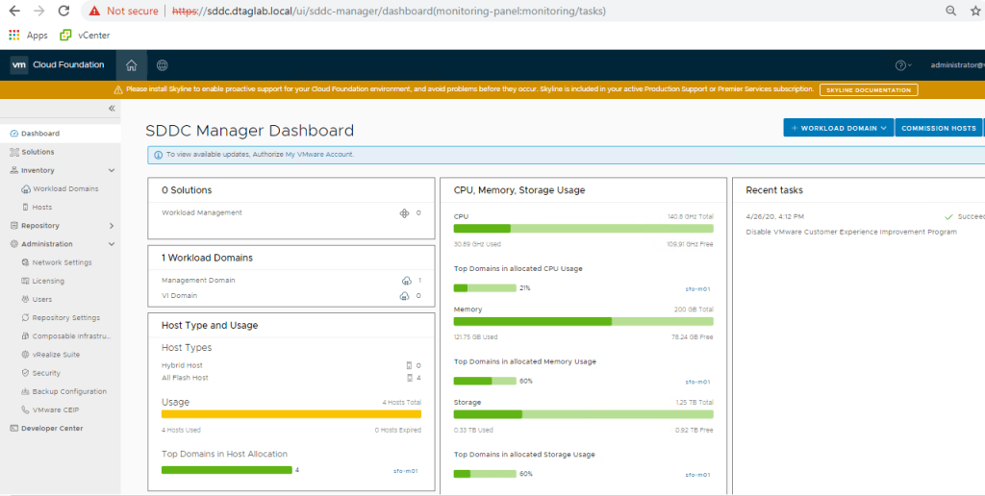
Task: Expand the Repository section
Action: click(112, 226)
